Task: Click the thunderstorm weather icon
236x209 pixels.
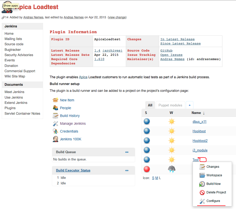Action: pos(172,169)
